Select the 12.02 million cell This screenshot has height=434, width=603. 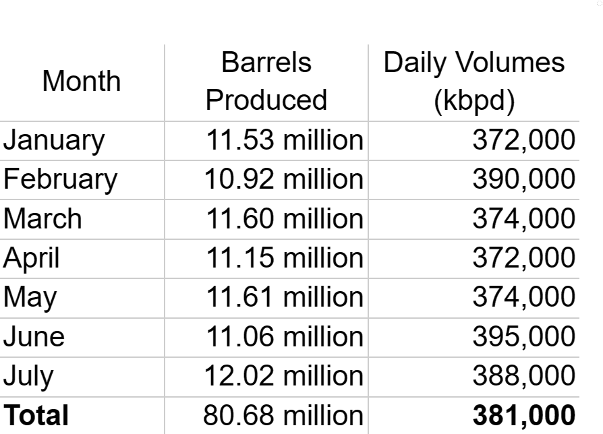266,377
